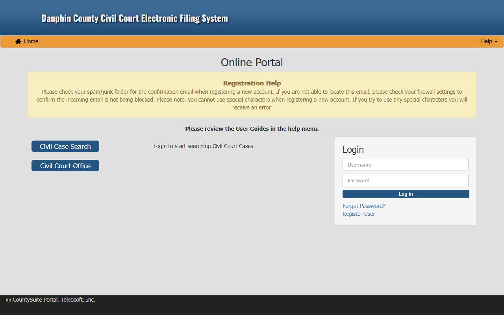Open the Civil Case Search page
This screenshot has height=315, width=504.
pos(65,146)
